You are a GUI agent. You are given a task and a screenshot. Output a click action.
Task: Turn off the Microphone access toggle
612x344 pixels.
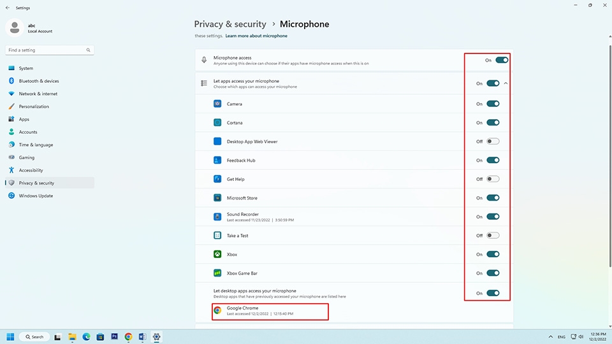tap(502, 60)
